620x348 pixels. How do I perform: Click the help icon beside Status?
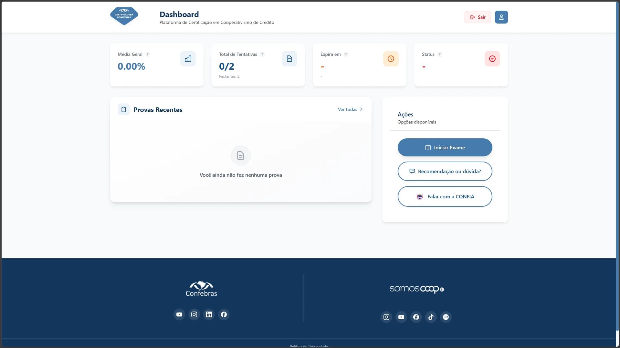coord(440,54)
